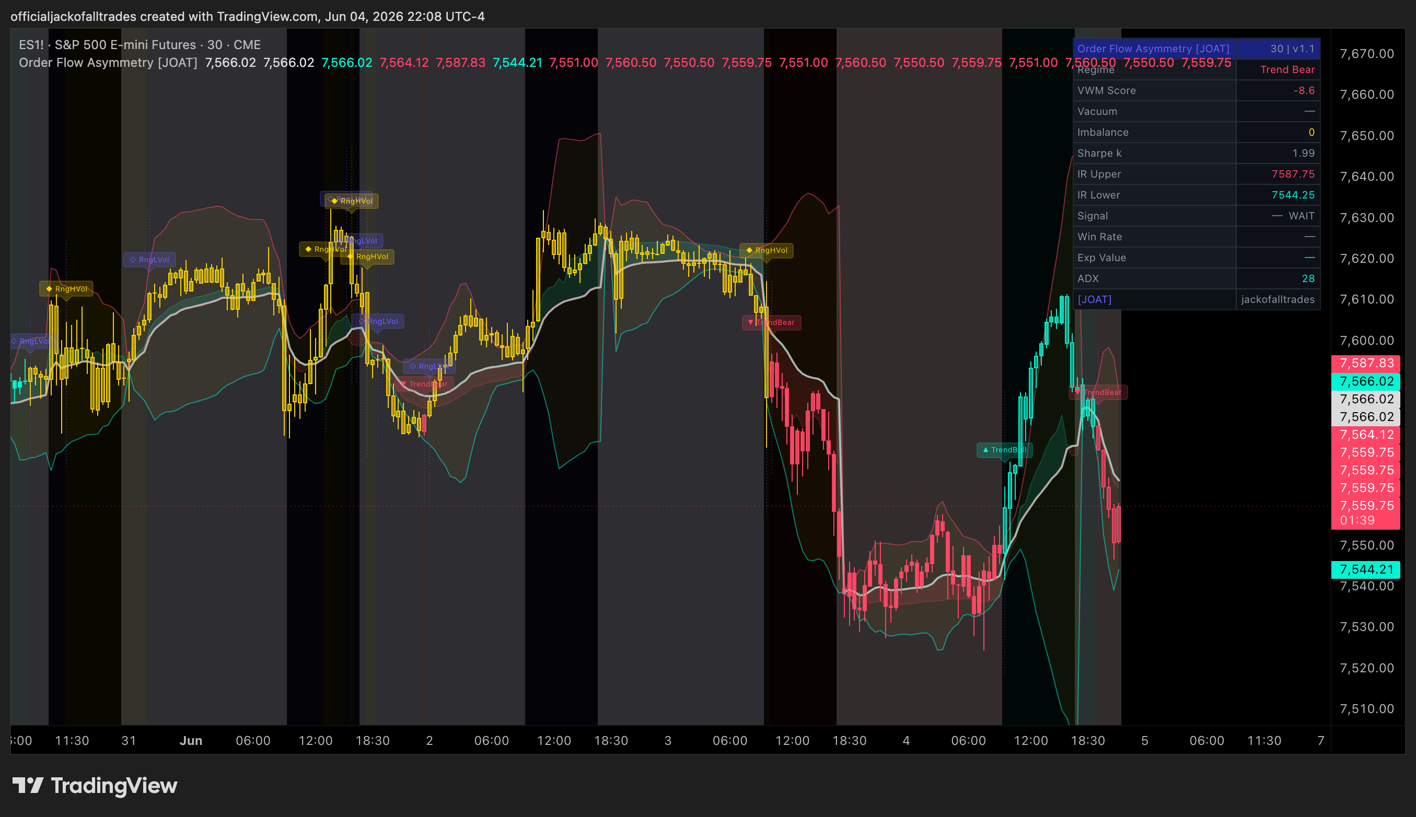Viewport: 1416px width, 817px height.
Task: Select the Order Flow Asymmetry [JOAT] legend name
Action: point(108,63)
